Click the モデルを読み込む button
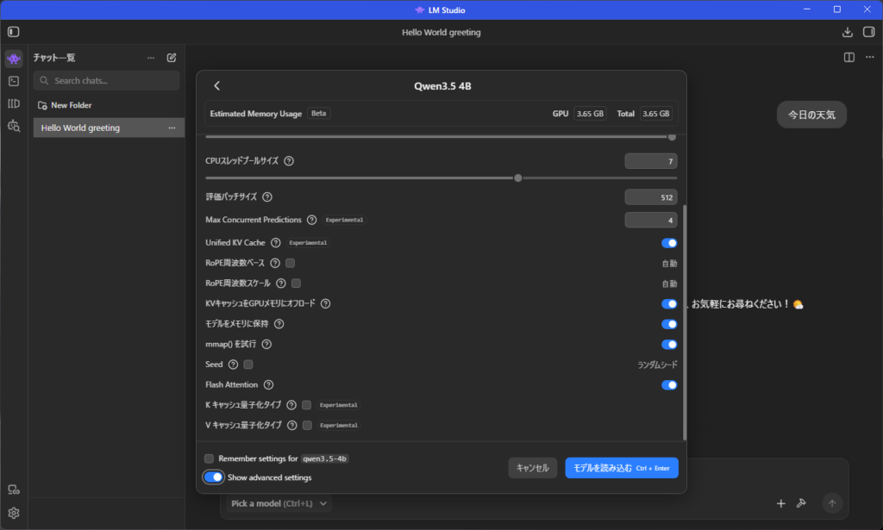This screenshot has height=530, width=883. [x=621, y=468]
